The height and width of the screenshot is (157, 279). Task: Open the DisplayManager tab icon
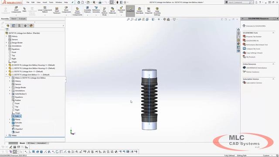click(31, 26)
